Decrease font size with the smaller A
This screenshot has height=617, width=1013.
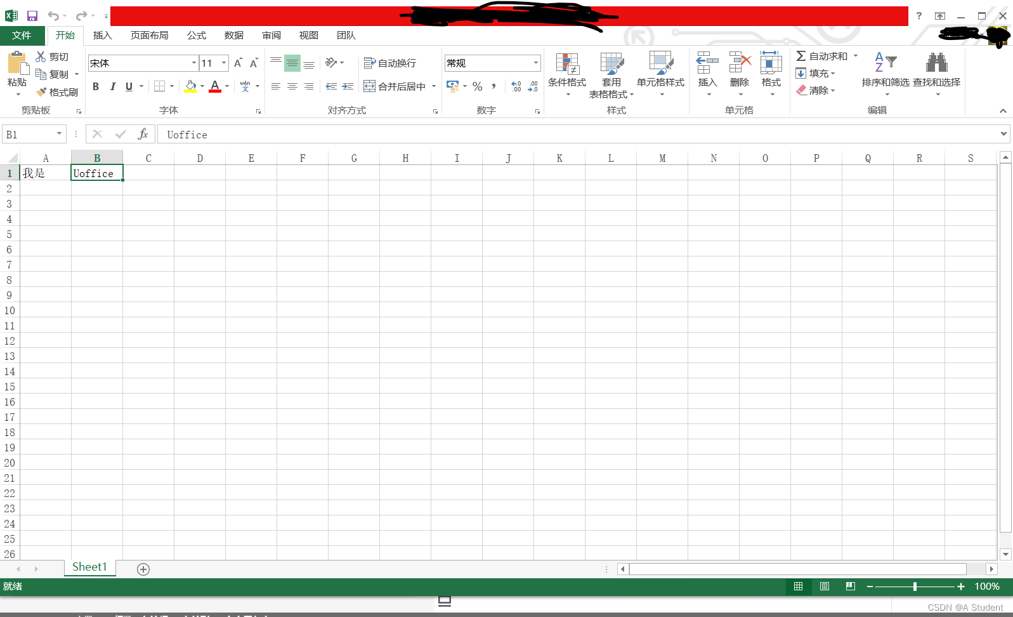[254, 63]
